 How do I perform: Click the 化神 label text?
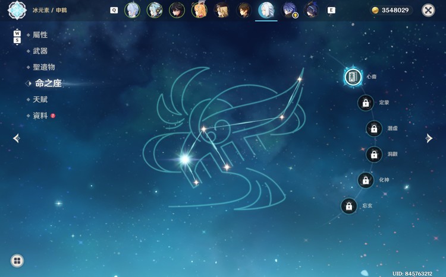coord(384,180)
